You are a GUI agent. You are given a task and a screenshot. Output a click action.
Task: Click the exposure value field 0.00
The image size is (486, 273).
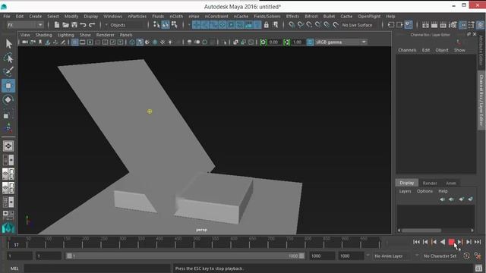(274, 42)
